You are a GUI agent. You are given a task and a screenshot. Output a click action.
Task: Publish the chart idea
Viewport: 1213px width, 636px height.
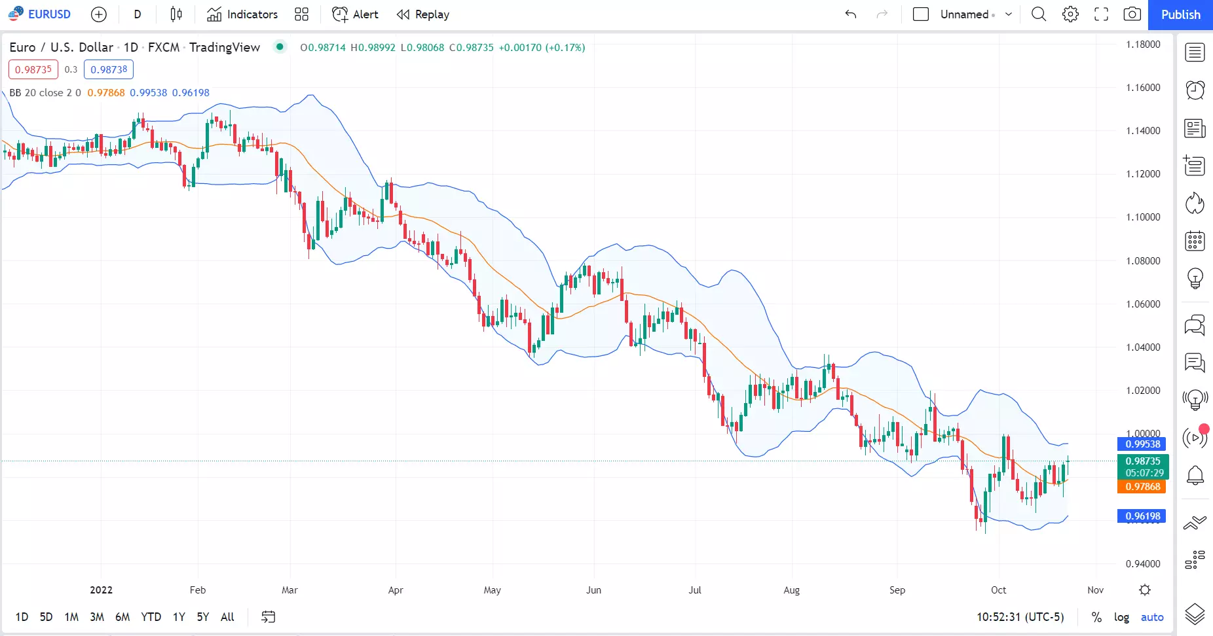pyautogui.click(x=1180, y=14)
